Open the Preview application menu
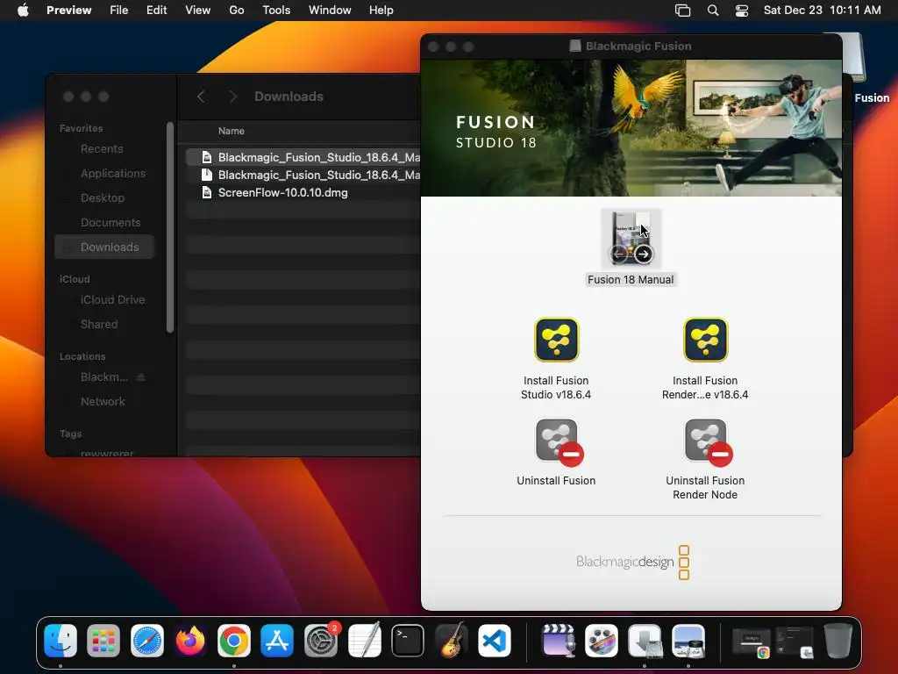The image size is (898, 674). pyautogui.click(x=68, y=11)
